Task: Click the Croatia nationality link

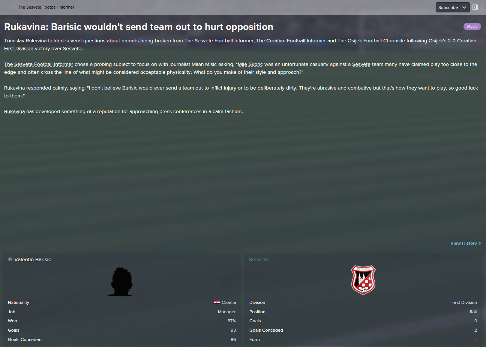Action: click(x=229, y=302)
